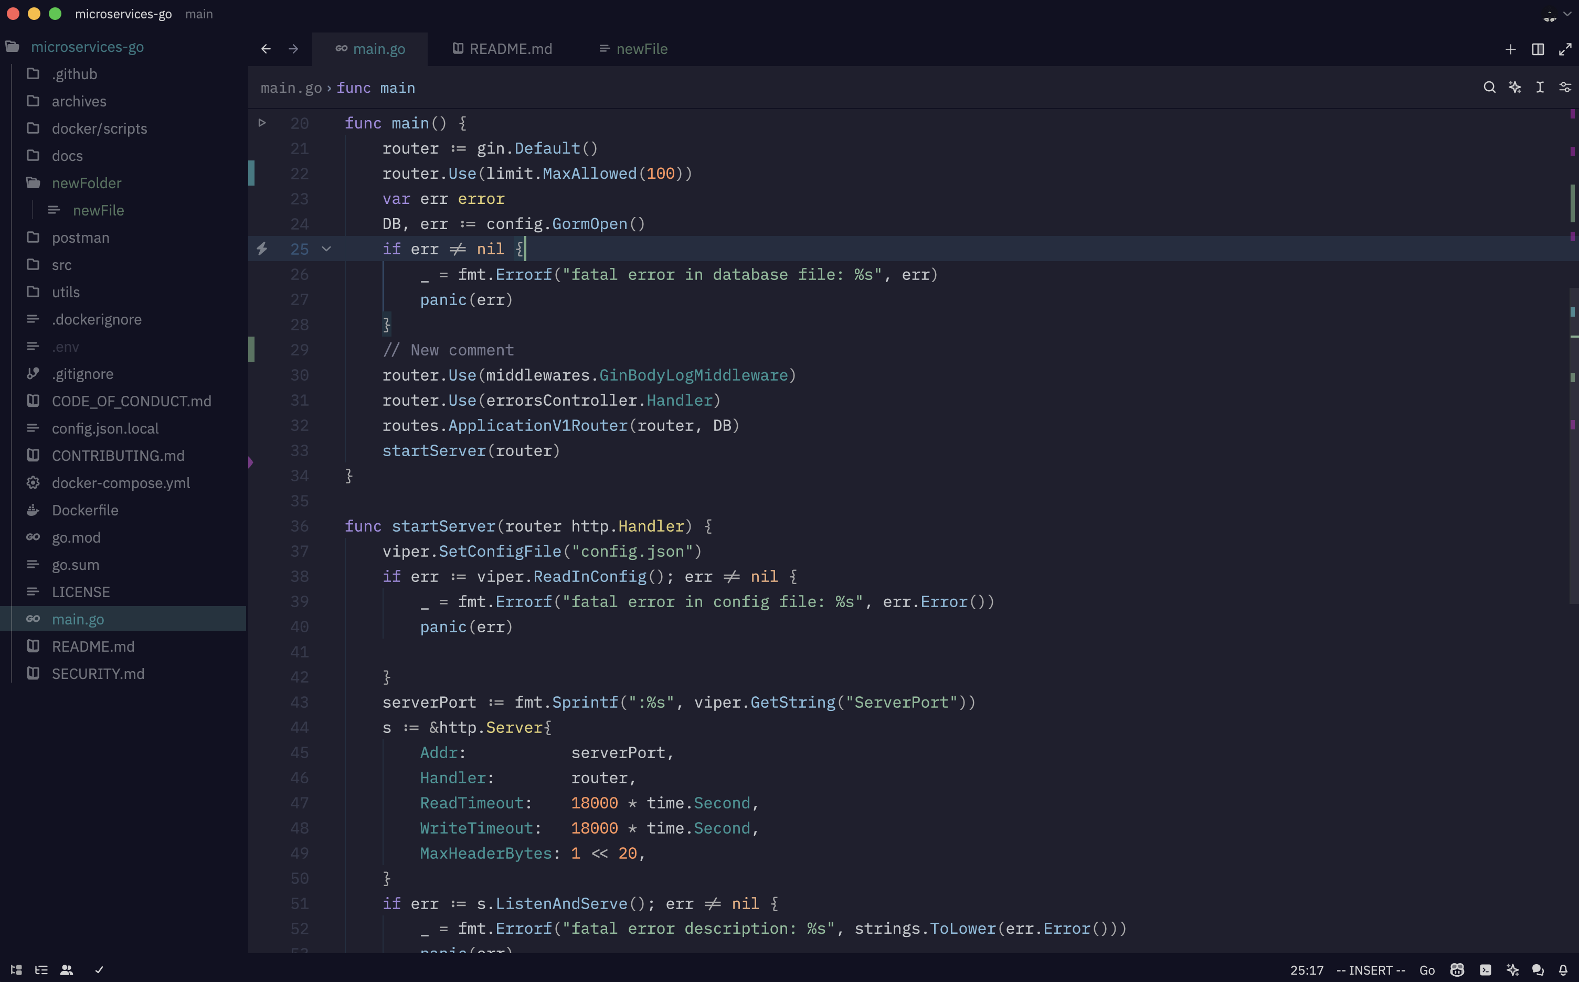Open buffer search magnifier in editor toolbar
Image resolution: width=1579 pixels, height=982 pixels.
[1489, 87]
